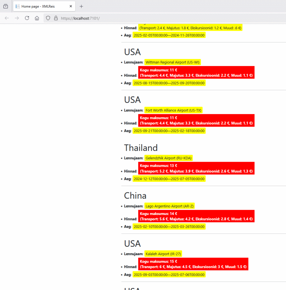The image size is (286, 290).
Task: Click the browser forward arrow button
Action: pyautogui.click(x=17, y=18)
